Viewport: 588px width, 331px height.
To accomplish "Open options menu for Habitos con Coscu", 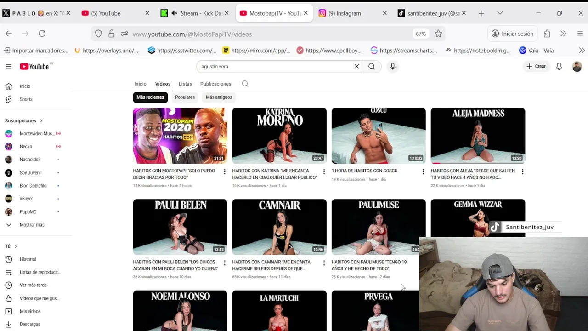I will (423, 171).
